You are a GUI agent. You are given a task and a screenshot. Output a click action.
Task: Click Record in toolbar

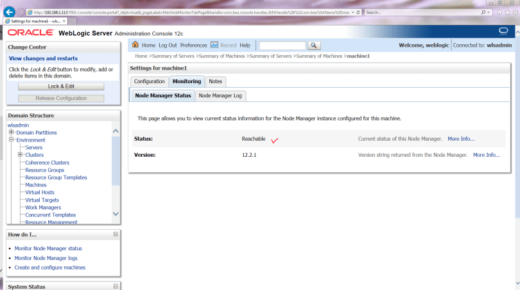[x=228, y=45]
